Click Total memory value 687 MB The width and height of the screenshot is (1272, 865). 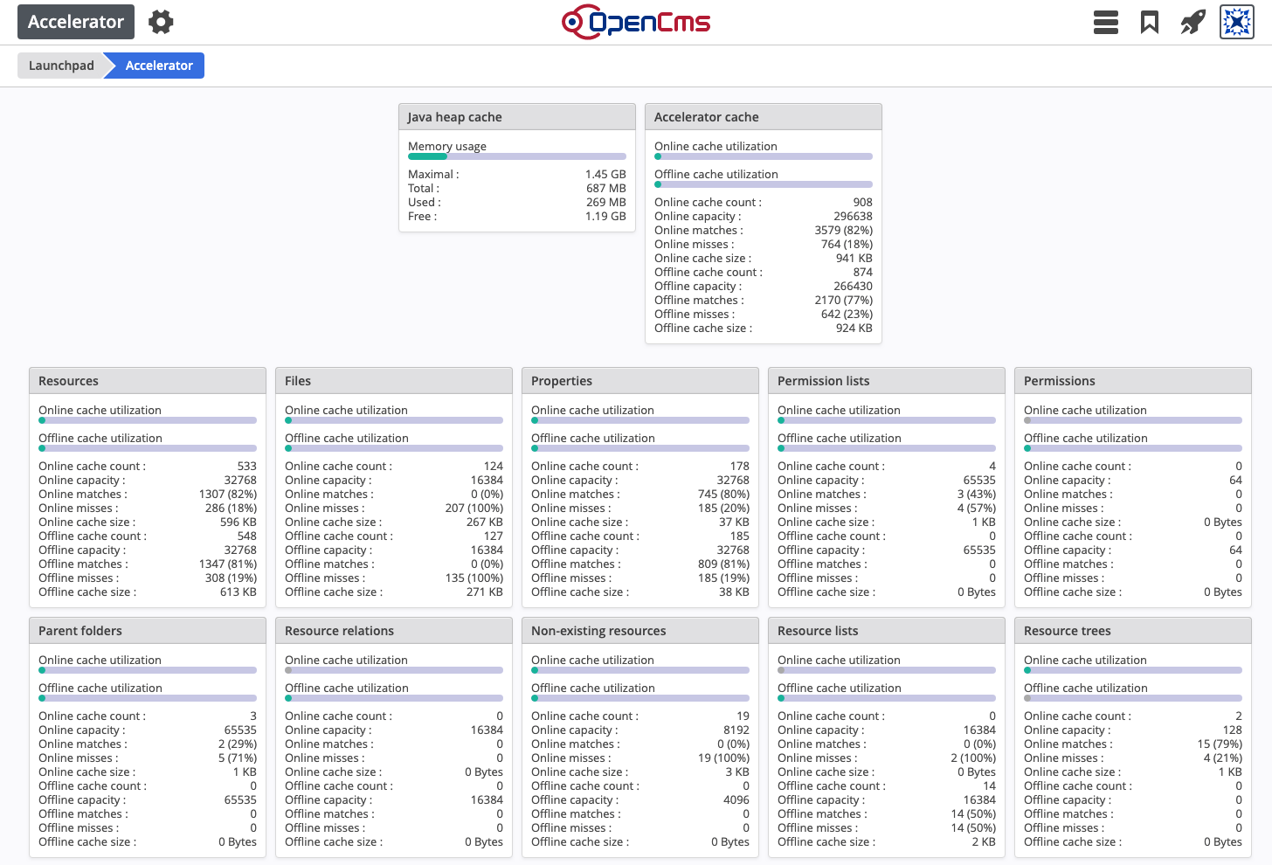pos(606,188)
